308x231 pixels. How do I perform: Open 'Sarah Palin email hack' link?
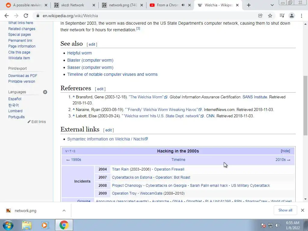(209, 185)
